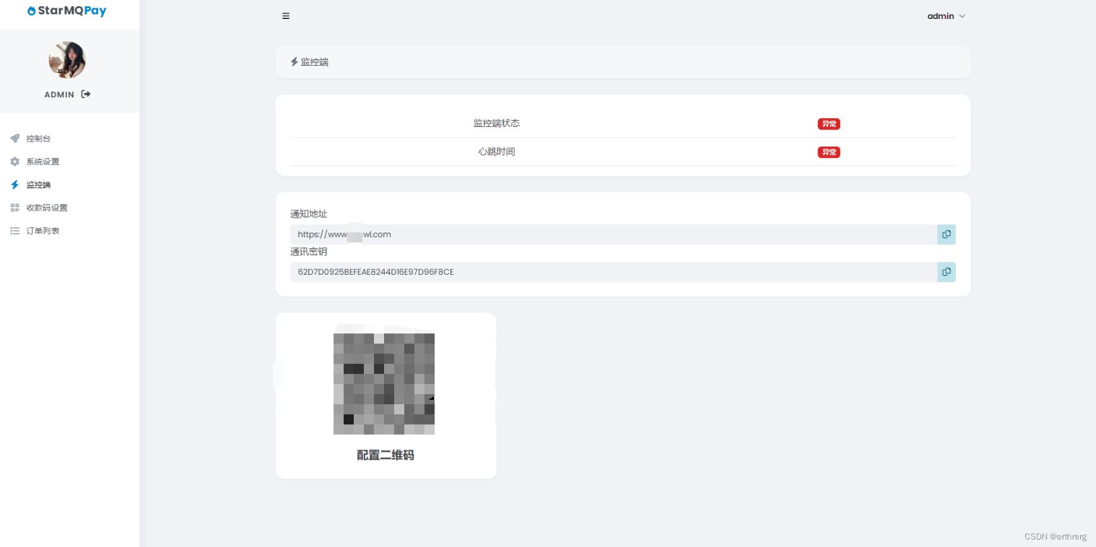Click the 配置二维码 QR image
The height and width of the screenshot is (547, 1096).
[384, 384]
